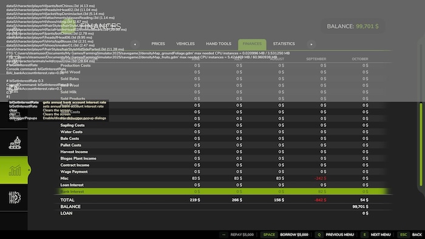
Task: Click the green vertical scrollbar
Action: (421, 144)
